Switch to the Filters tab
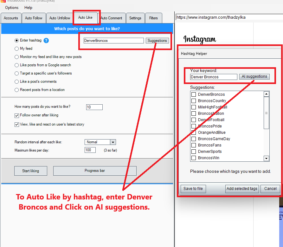 [153, 18]
